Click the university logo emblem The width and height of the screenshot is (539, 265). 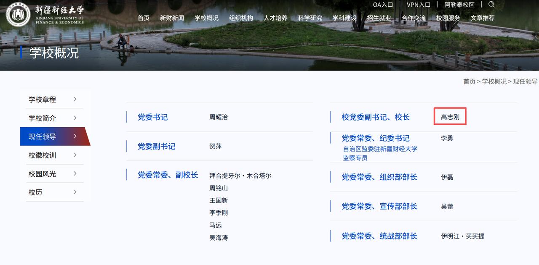(18, 15)
